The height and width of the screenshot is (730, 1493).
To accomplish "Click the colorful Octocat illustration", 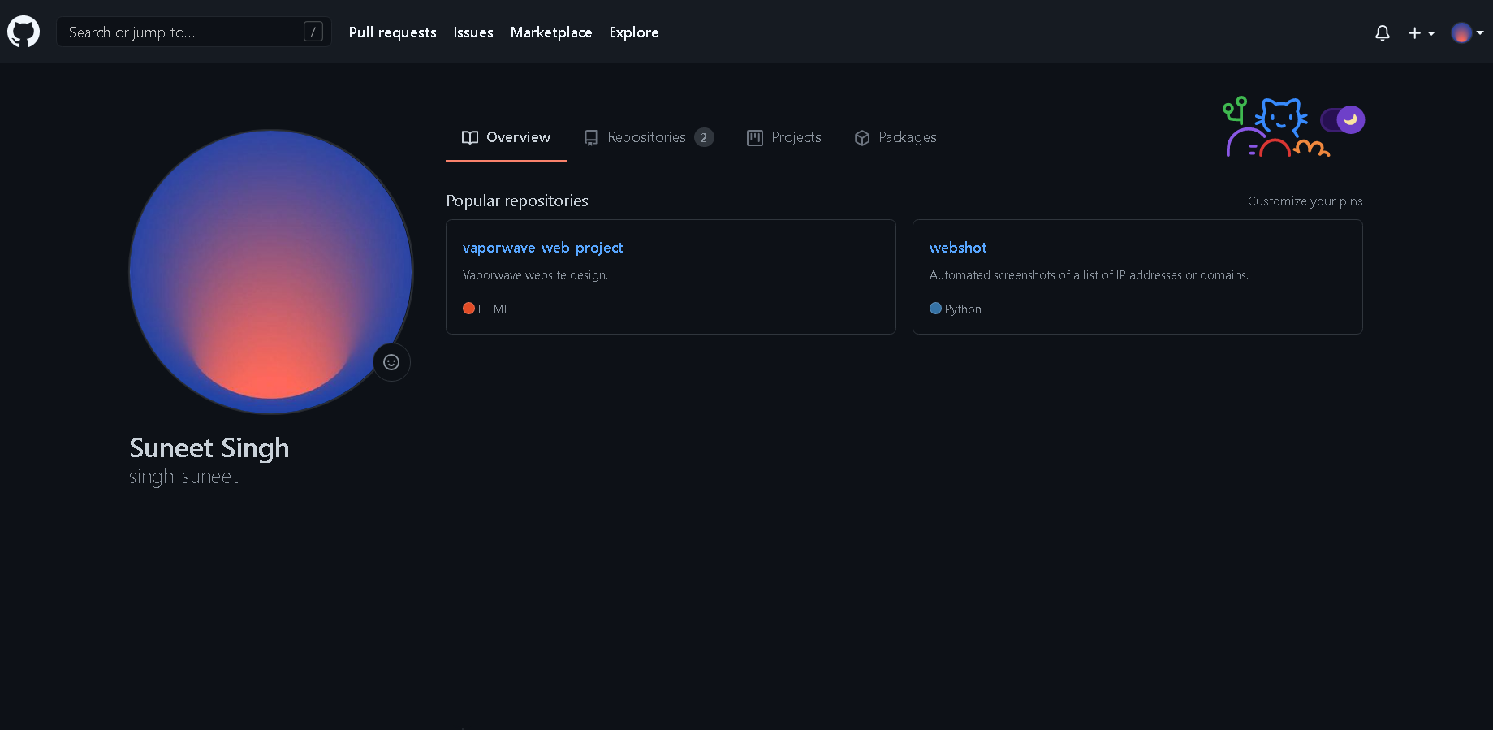I will click(x=1275, y=127).
